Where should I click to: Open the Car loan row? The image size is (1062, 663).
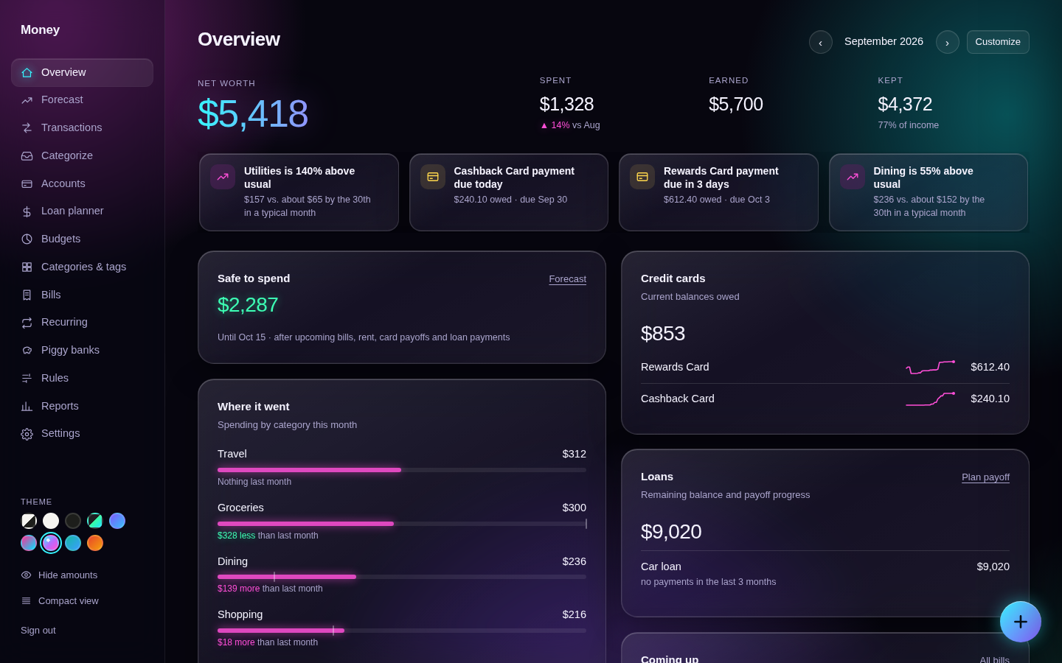point(825,574)
